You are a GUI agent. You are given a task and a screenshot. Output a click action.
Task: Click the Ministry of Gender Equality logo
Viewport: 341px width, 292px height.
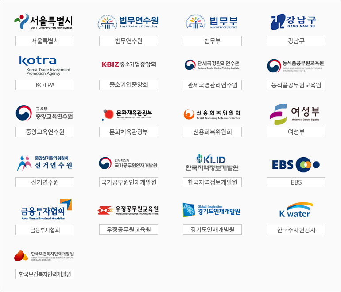294,114
